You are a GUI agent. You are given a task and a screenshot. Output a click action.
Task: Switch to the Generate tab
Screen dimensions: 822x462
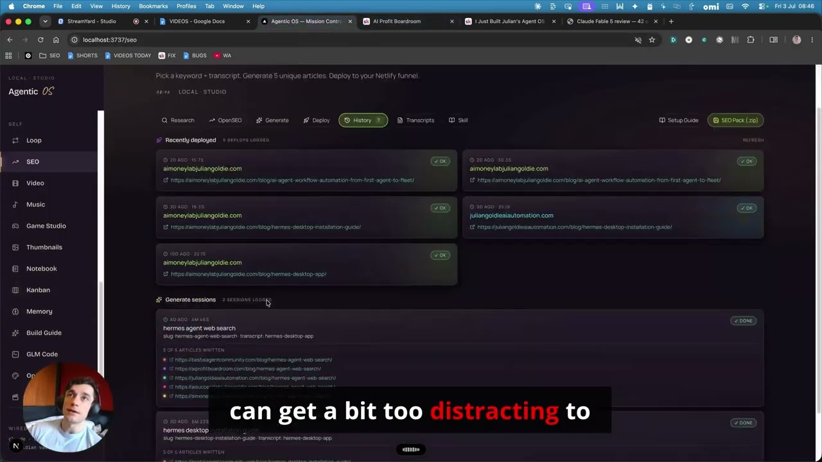click(272, 120)
